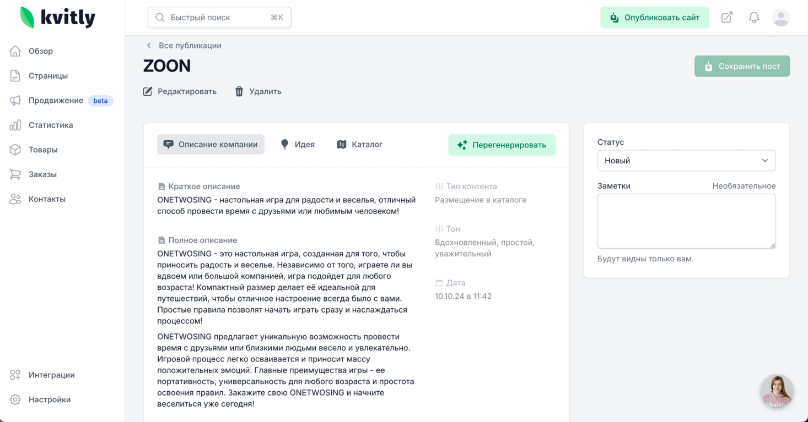Screen dimensions: 808x422
Task: Open the kvitly support chat avatar
Action: coord(777,392)
